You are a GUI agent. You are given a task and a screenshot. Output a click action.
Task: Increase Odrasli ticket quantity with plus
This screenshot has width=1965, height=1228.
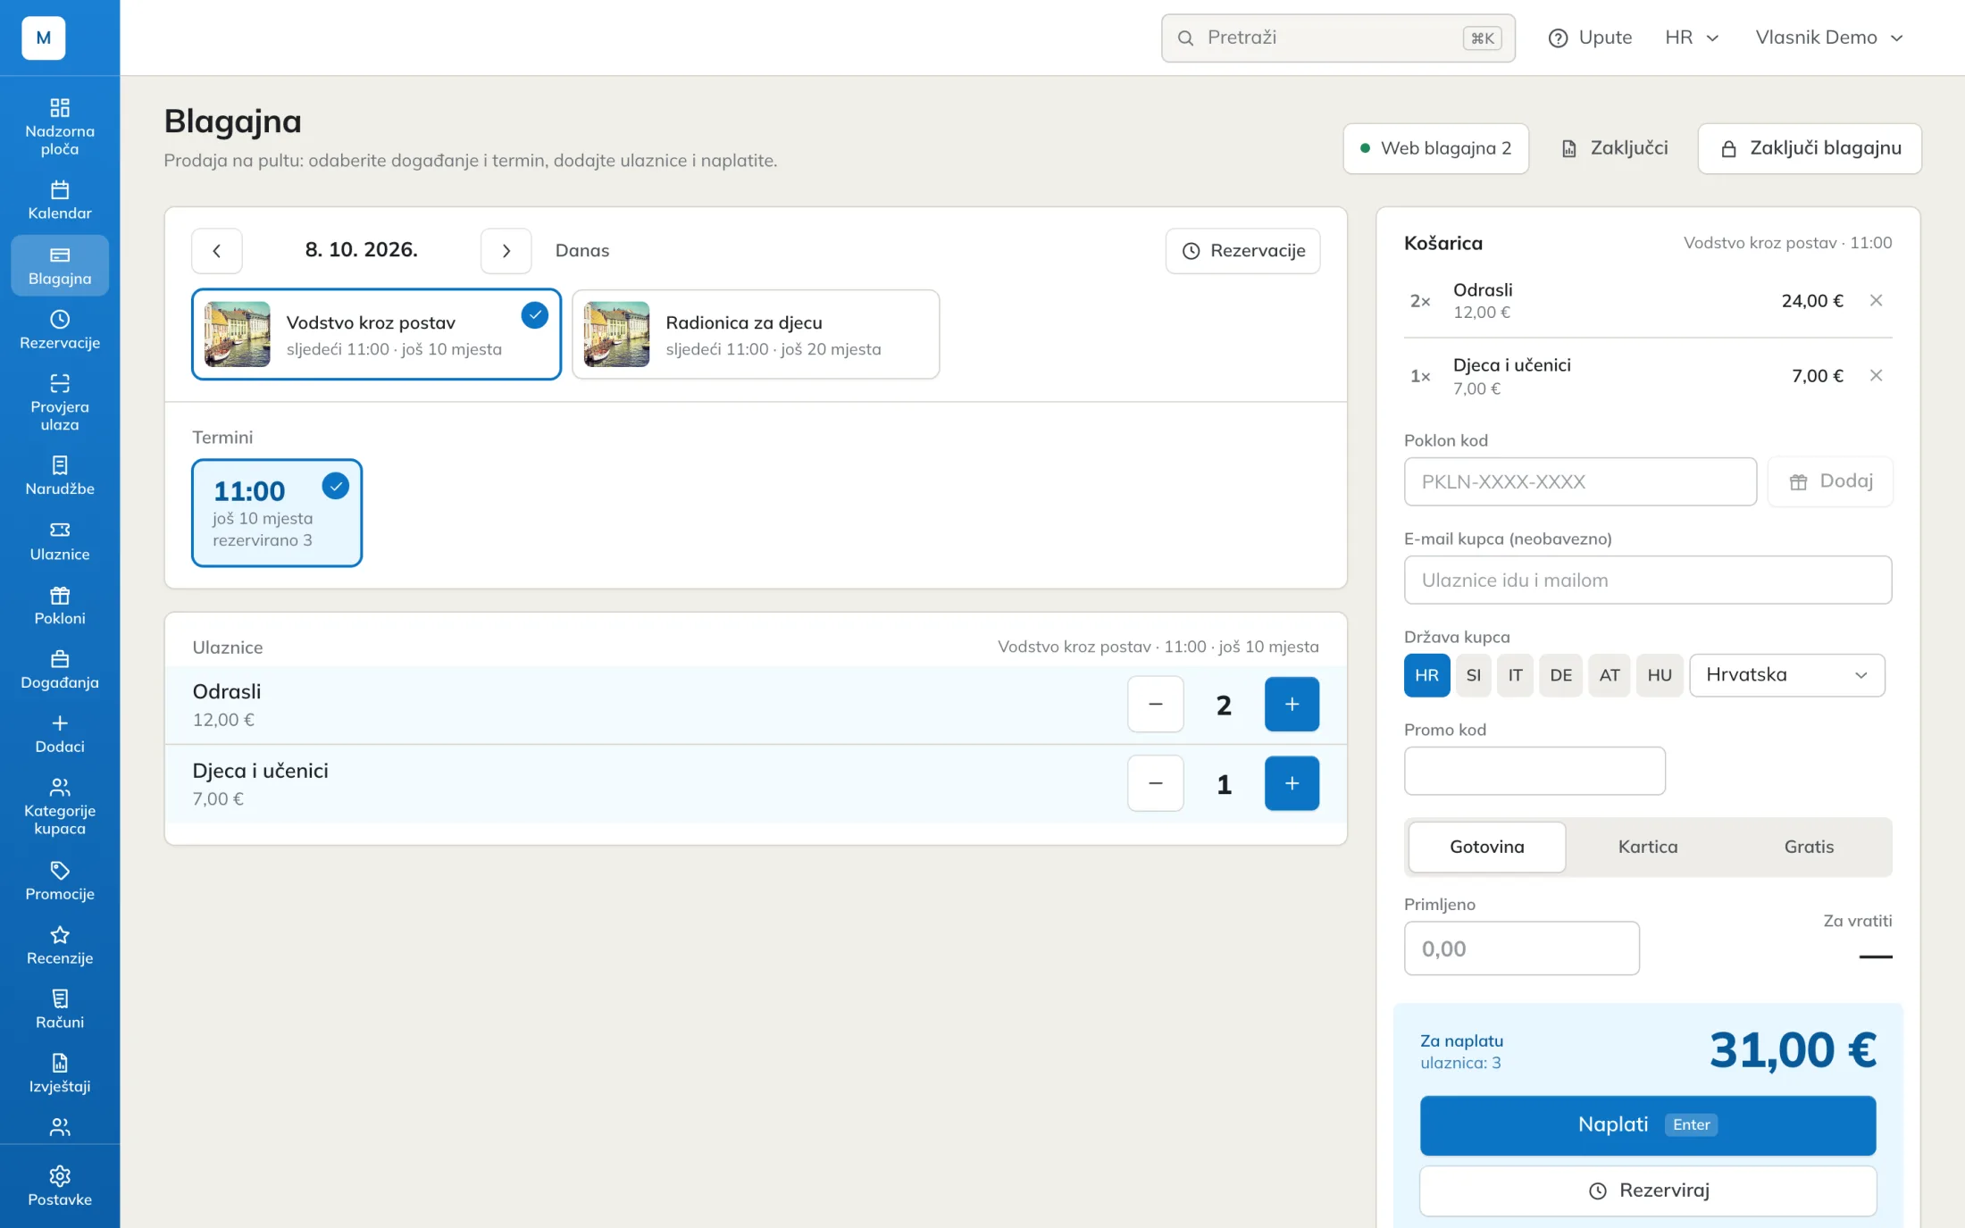click(1292, 705)
